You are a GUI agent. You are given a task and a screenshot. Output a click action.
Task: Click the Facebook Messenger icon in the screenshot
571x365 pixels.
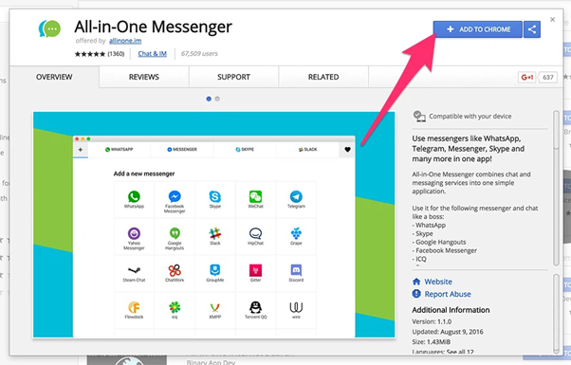175,196
